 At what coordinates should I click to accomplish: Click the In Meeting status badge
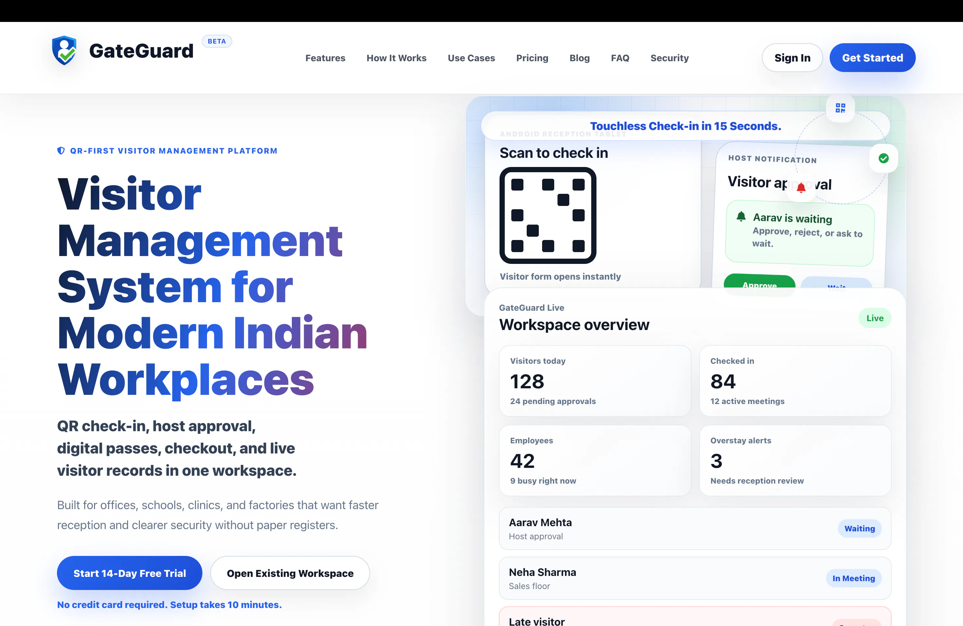point(854,578)
